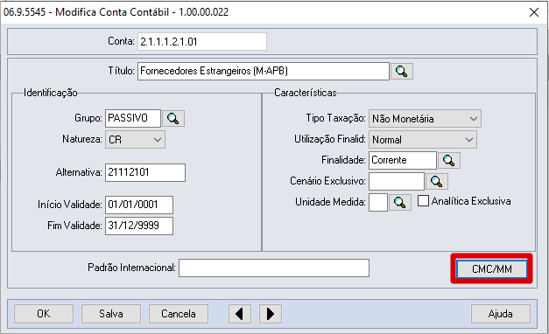The width and height of the screenshot is (549, 334).
Task: Open the Cenário Exclusivo lookup magnifier
Action: [436, 182]
